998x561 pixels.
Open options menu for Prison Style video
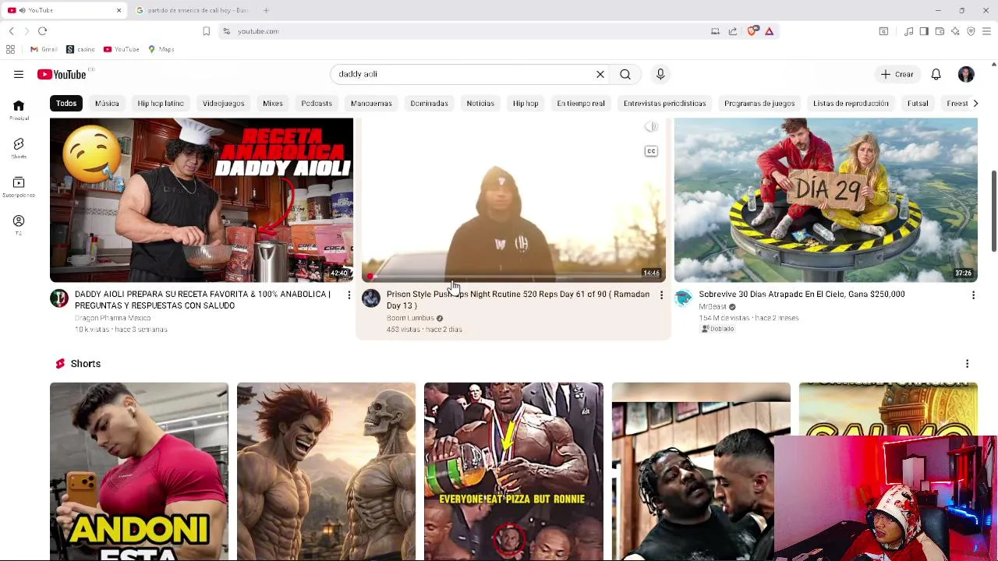pyautogui.click(x=661, y=295)
